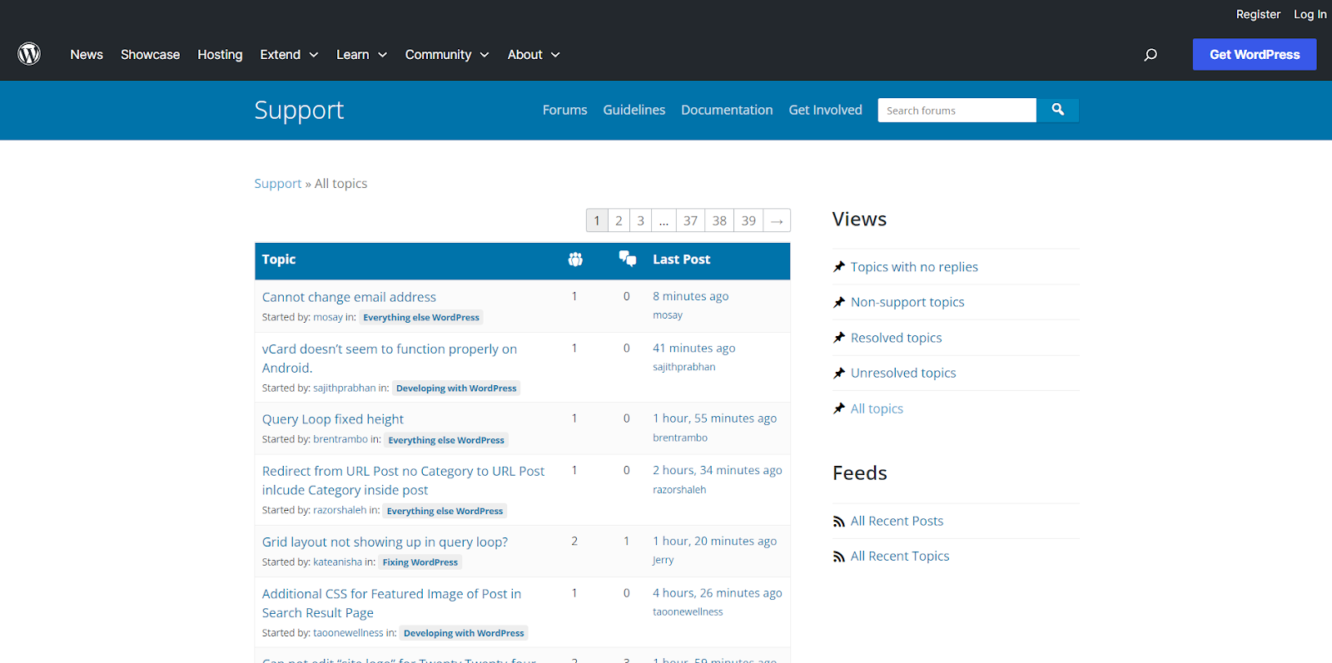The height and width of the screenshot is (663, 1332).
Task: Click the replies (speech bubbles) column icon
Action: 628,259
